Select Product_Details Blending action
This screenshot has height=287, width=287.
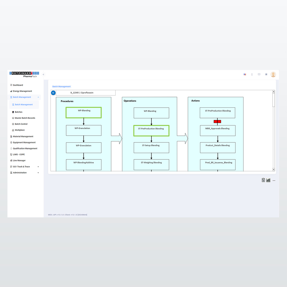218,147
